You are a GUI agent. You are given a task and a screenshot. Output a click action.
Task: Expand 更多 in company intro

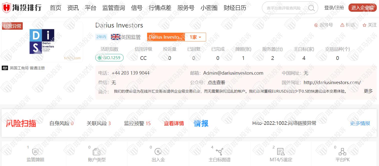click(368, 91)
